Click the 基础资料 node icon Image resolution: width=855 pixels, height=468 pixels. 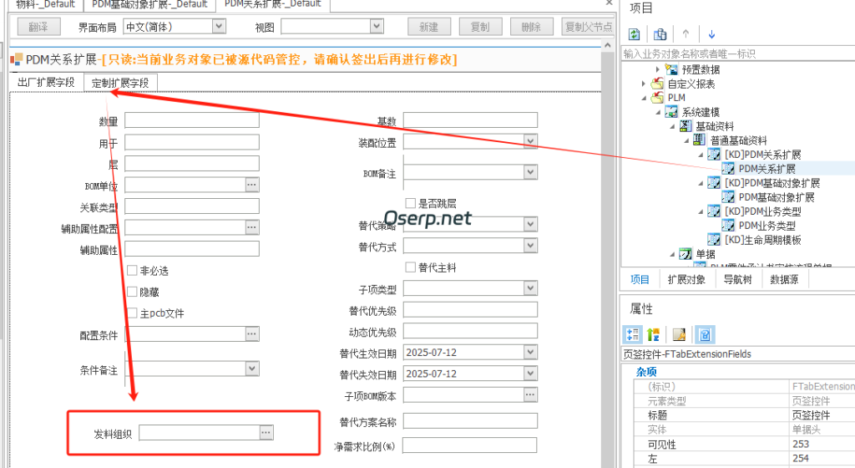[686, 126]
